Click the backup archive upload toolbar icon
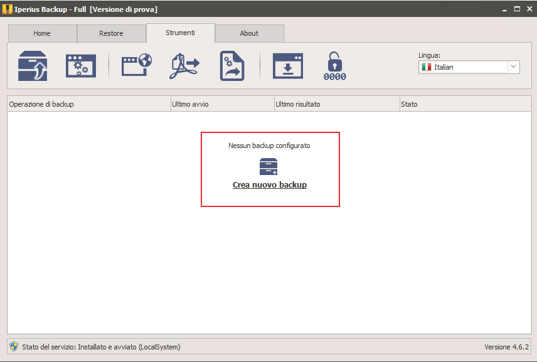This screenshot has width=537, height=362. [x=33, y=66]
